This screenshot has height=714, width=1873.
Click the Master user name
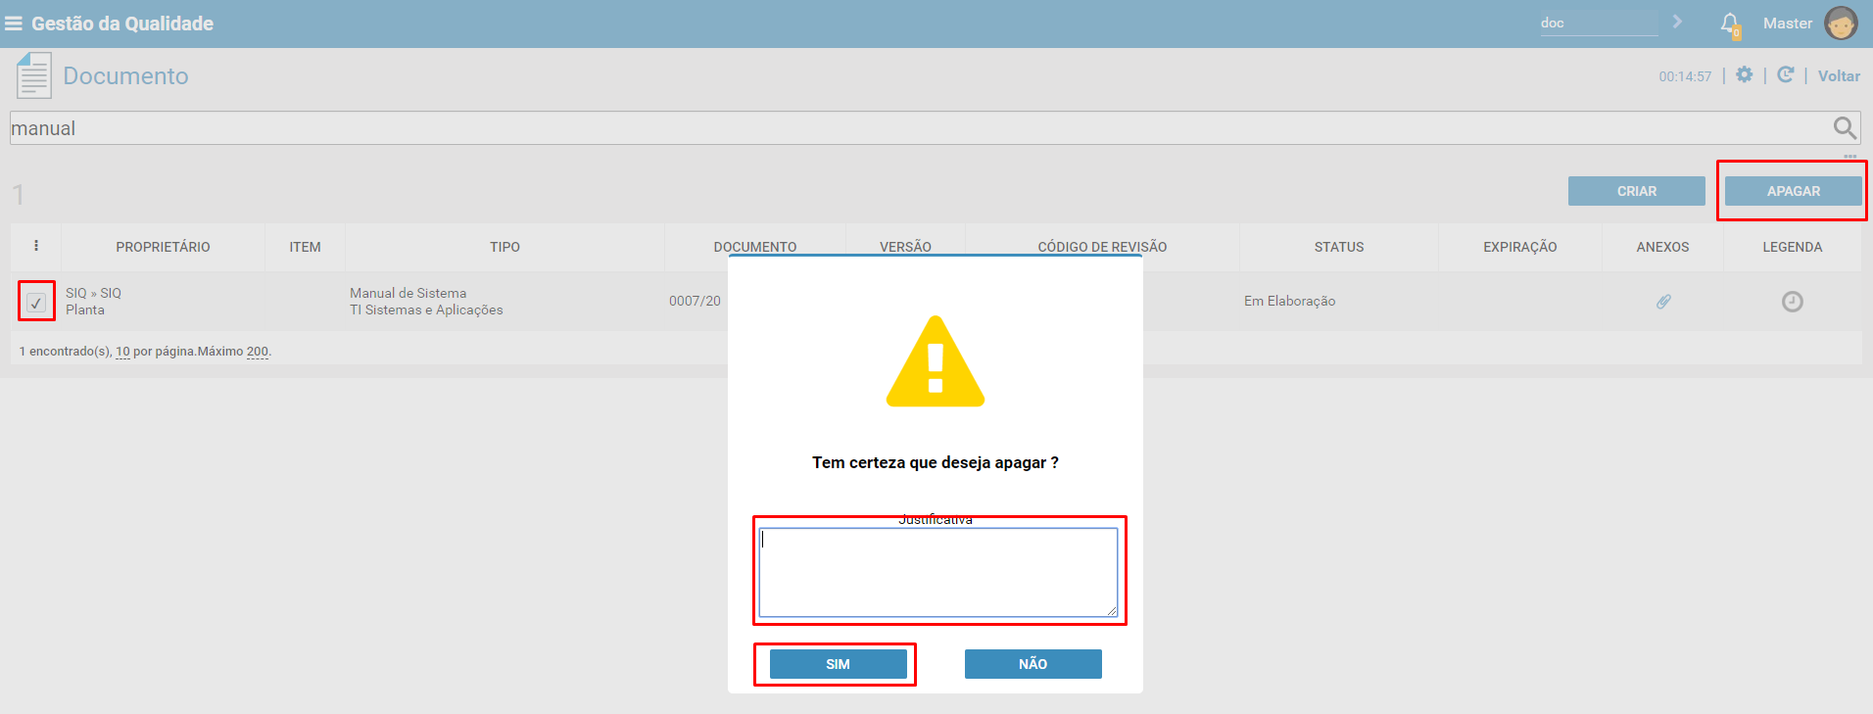click(1788, 24)
